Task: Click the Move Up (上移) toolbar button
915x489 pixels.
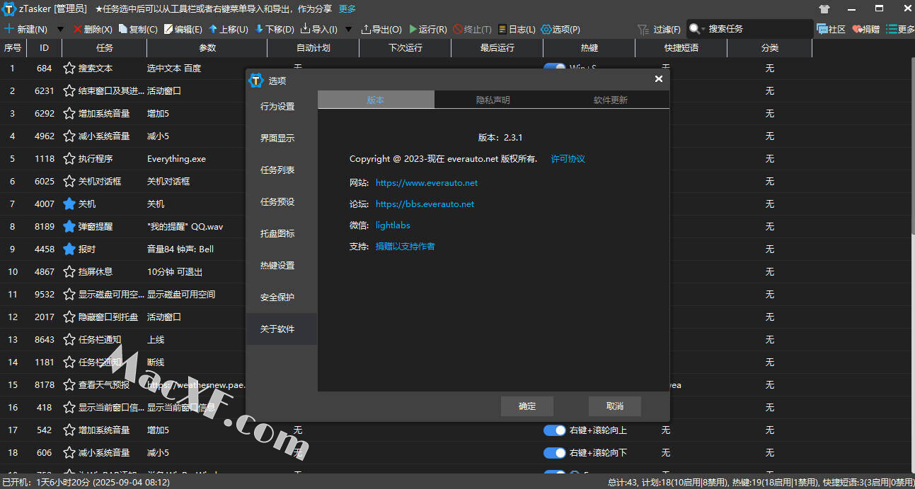Action: coord(229,30)
